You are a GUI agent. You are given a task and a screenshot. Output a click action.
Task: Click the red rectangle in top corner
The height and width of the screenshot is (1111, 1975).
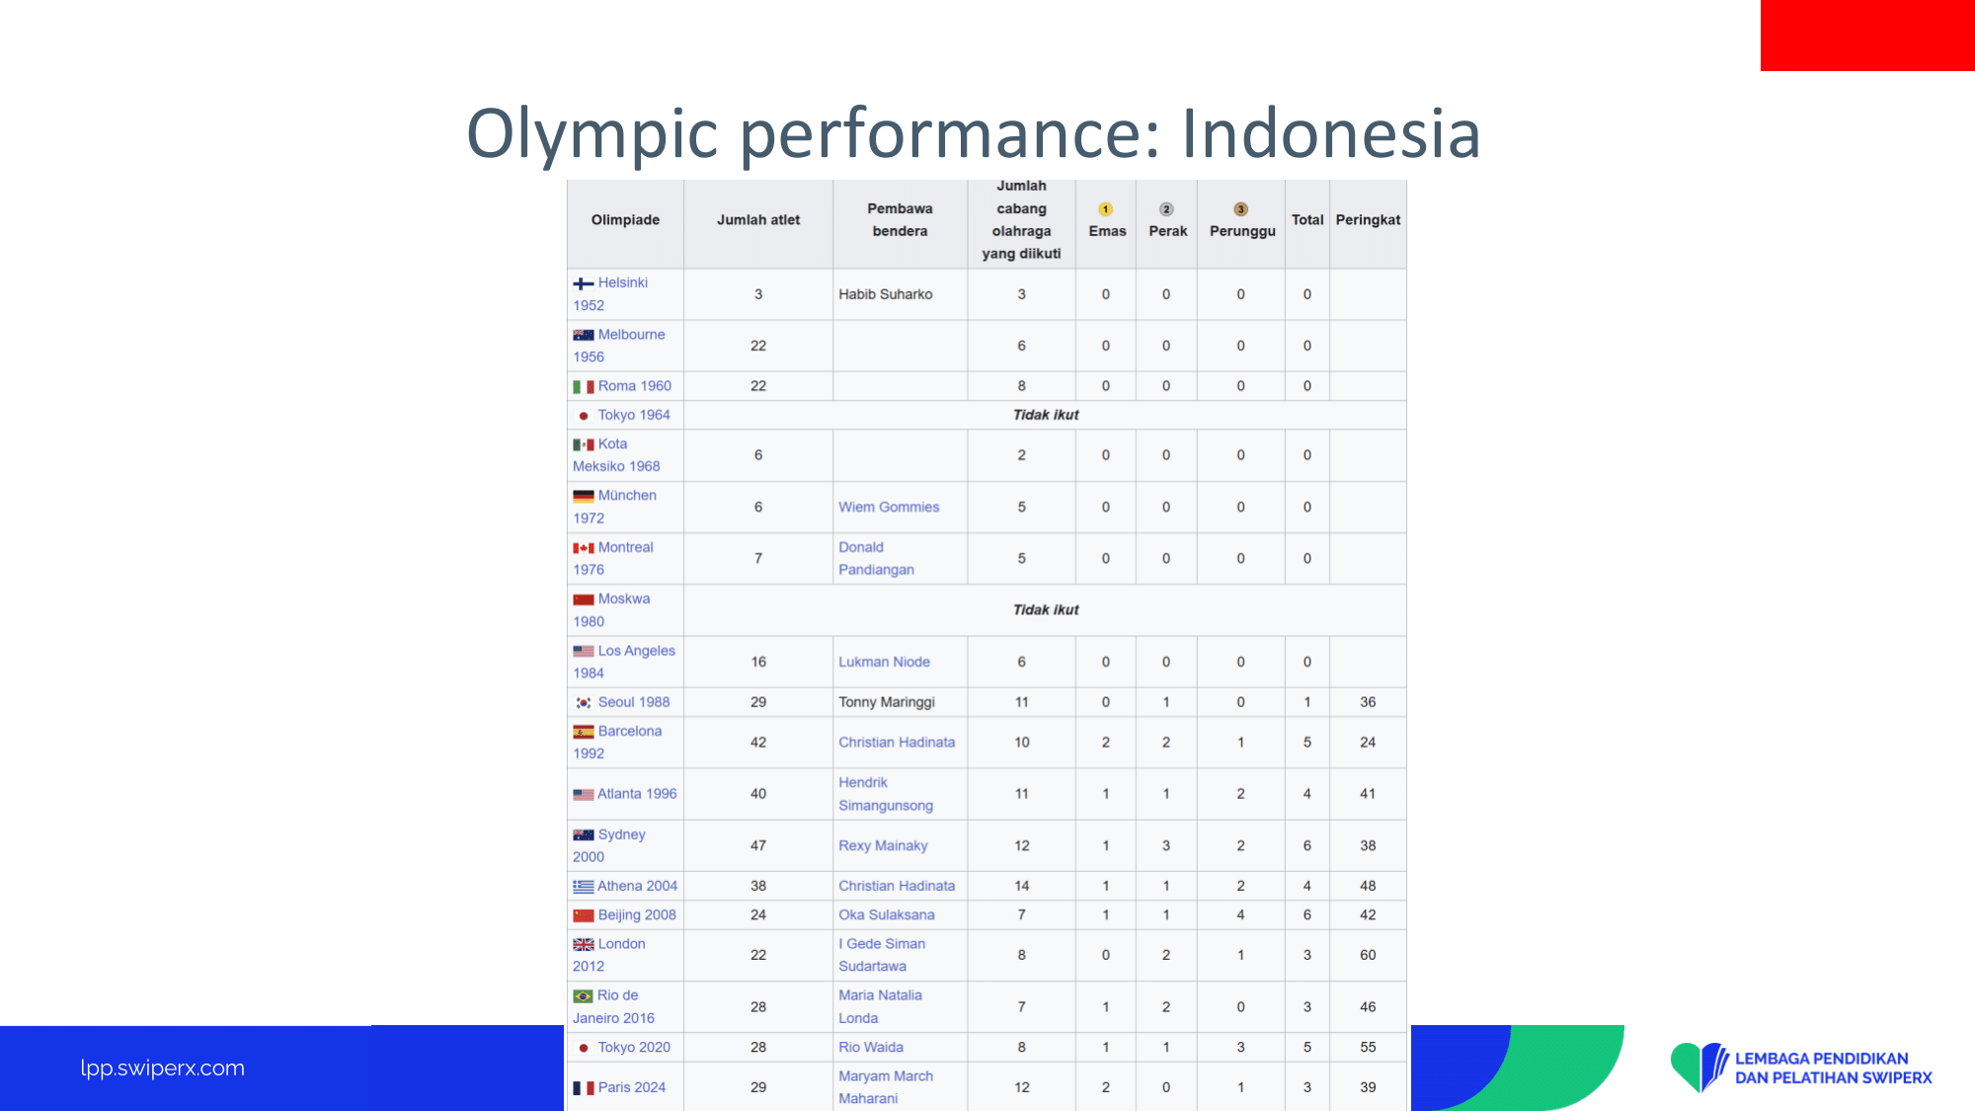pos(1867,36)
